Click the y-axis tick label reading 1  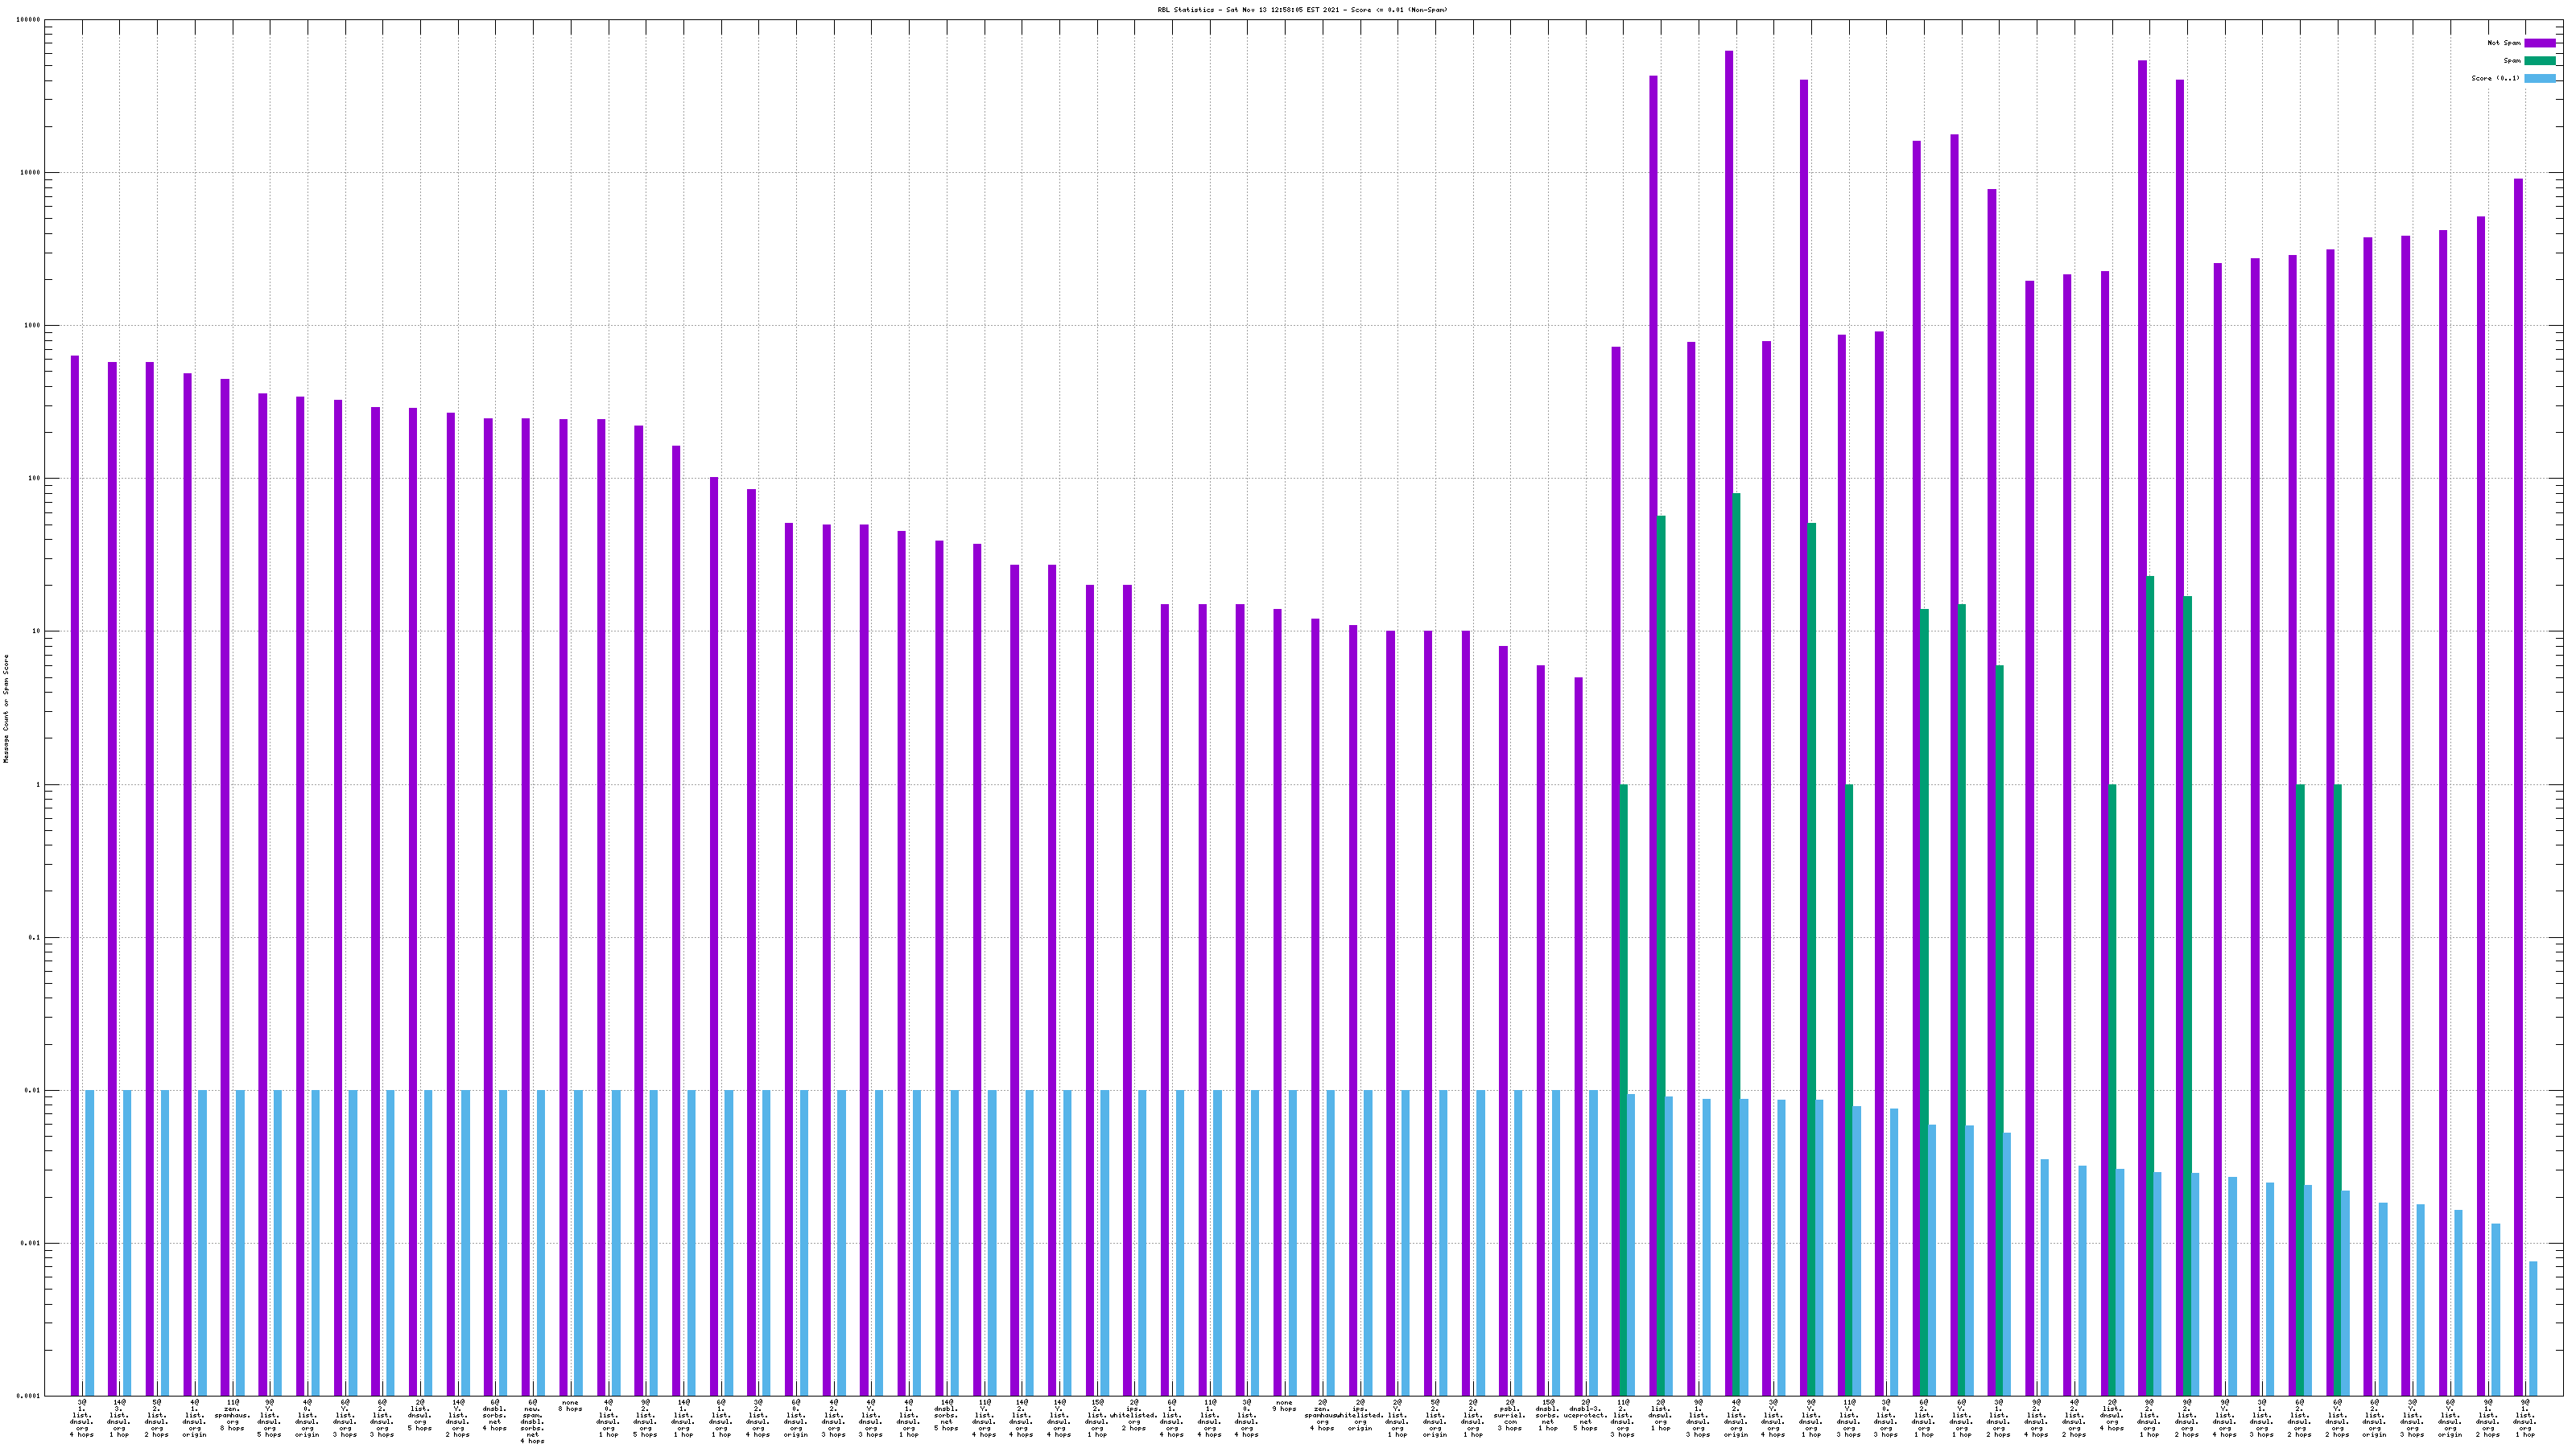[x=38, y=784]
